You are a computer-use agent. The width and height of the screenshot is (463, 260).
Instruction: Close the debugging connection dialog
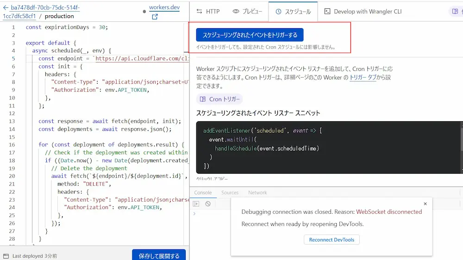(425, 204)
